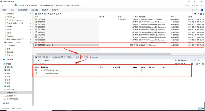Open the 显示所有级别 dropdown
This screenshot has width=205, height=111.
182,61
